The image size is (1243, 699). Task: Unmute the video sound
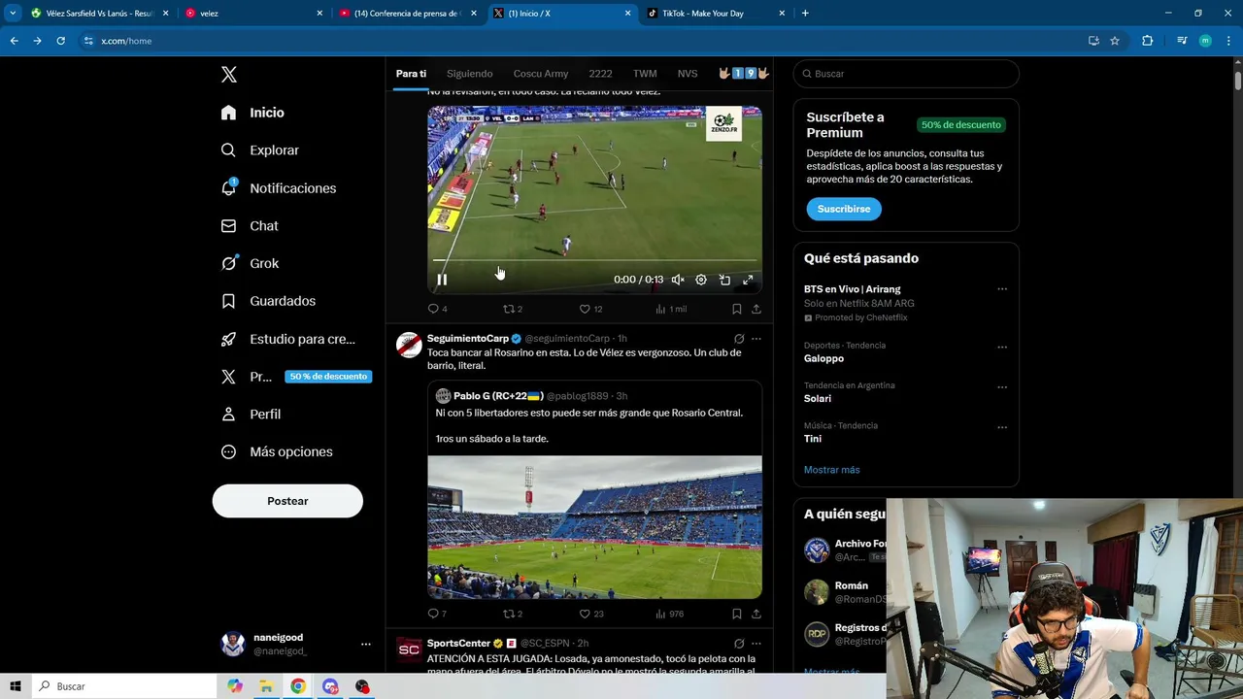click(678, 280)
